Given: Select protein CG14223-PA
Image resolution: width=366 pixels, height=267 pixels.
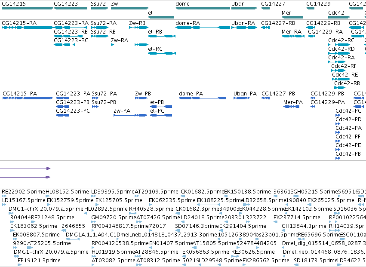Looking at the screenshot, I should coord(62,98).
